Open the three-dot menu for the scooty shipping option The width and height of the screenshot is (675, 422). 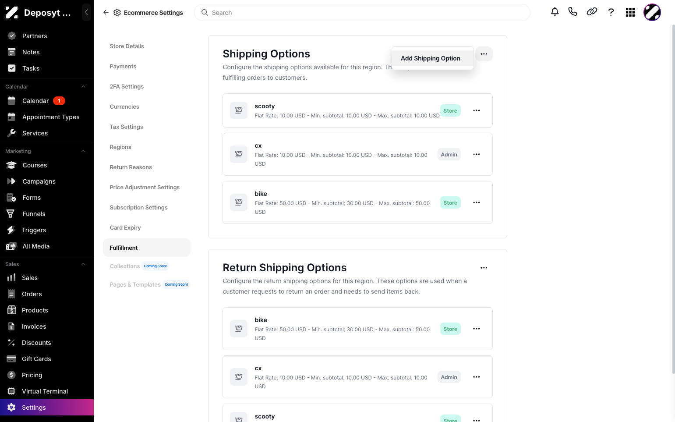pyautogui.click(x=477, y=110)
